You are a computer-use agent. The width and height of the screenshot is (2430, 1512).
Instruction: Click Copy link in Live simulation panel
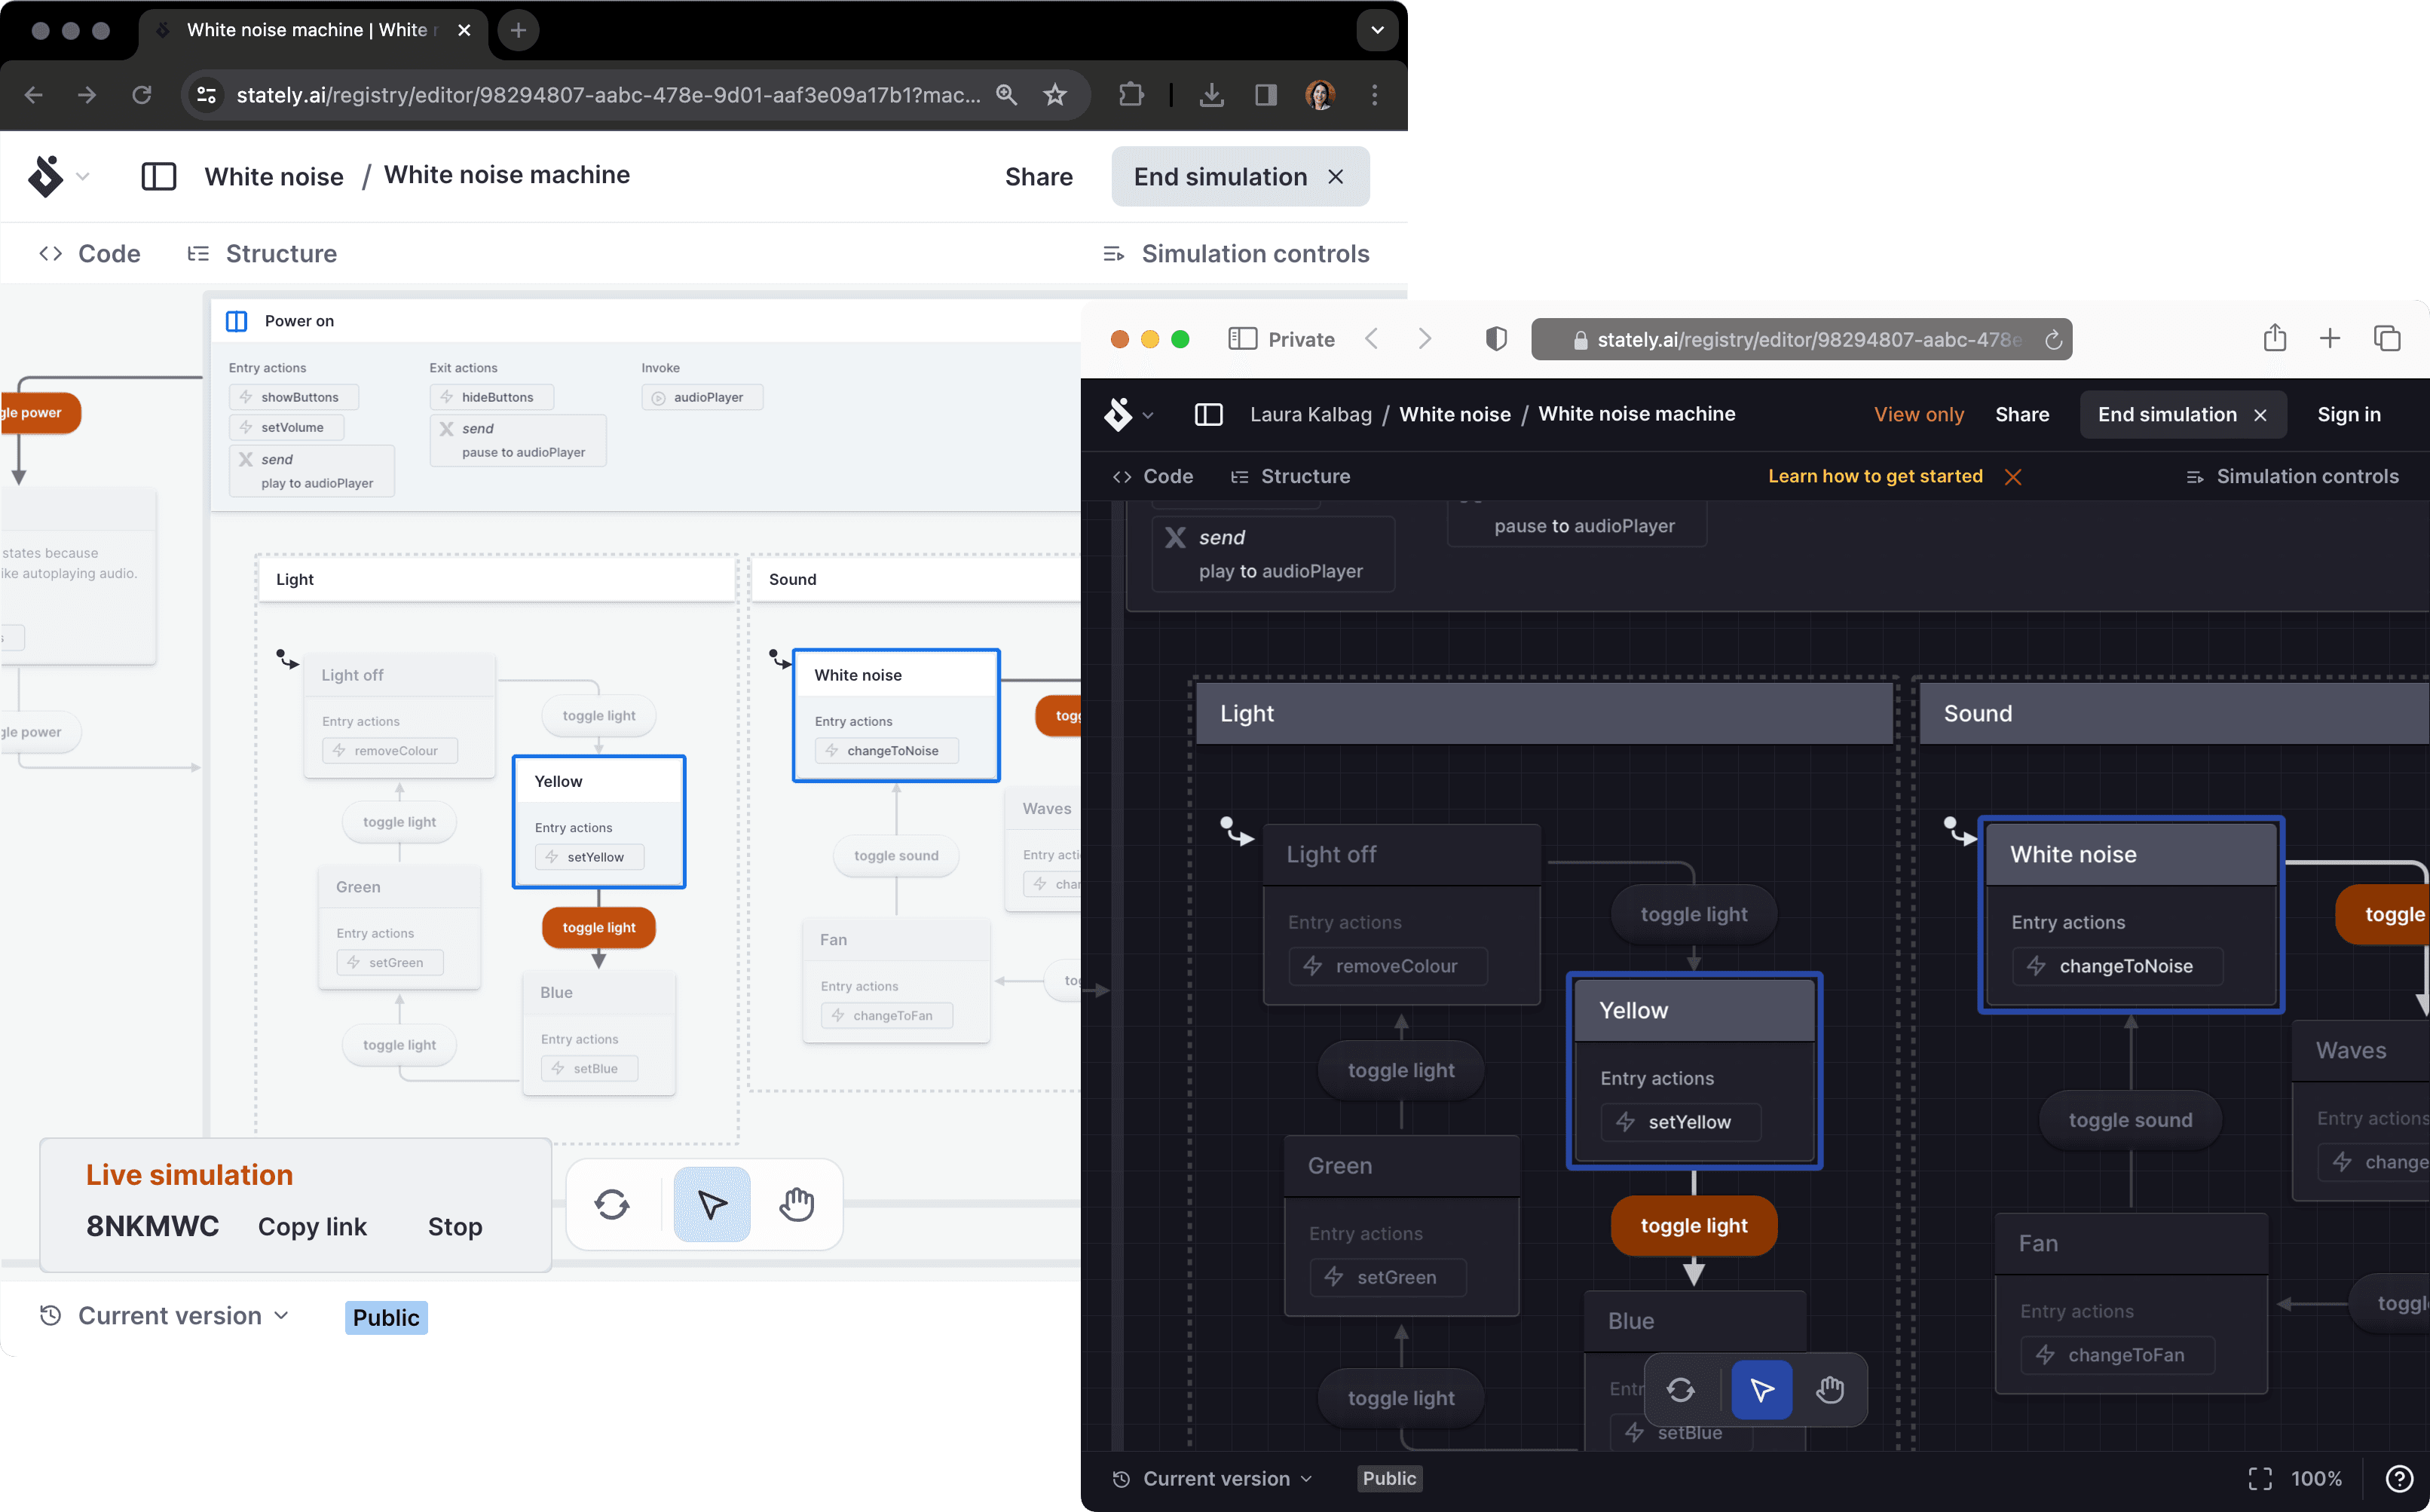pos(312,1227)
